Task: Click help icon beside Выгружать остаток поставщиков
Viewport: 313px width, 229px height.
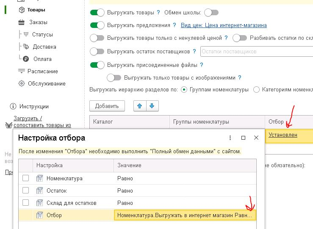Action: point(194,52)
